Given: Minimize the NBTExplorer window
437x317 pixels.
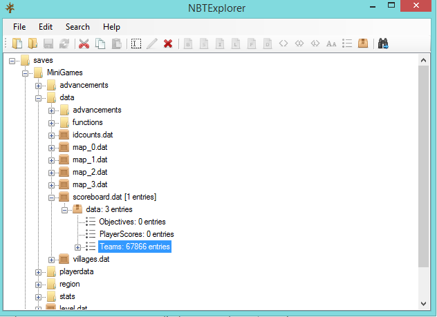Looking at the screenshot, I should (373, 6).
